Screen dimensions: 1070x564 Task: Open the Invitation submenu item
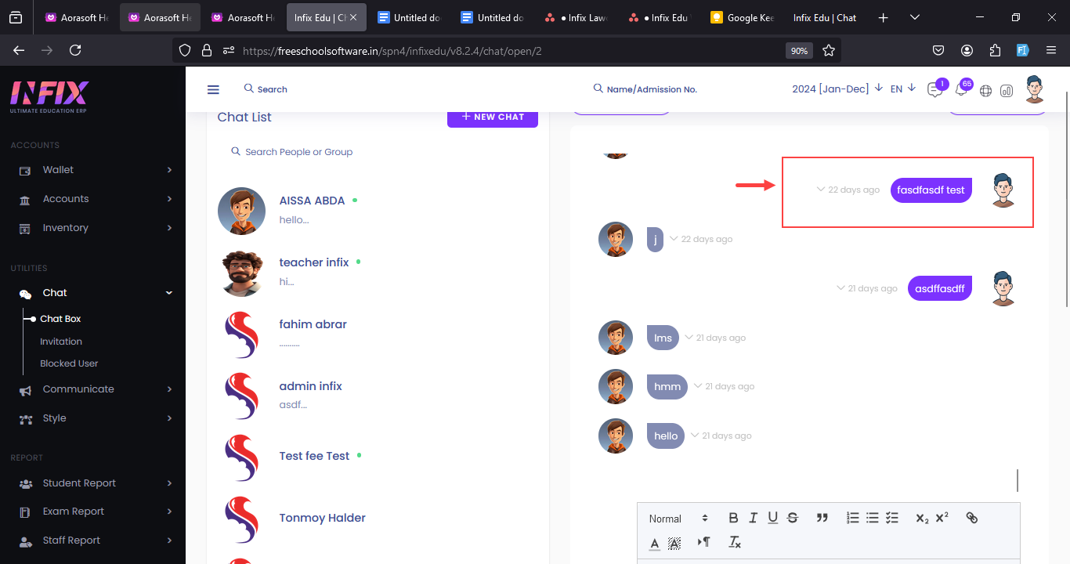click(x=61, y=342)
